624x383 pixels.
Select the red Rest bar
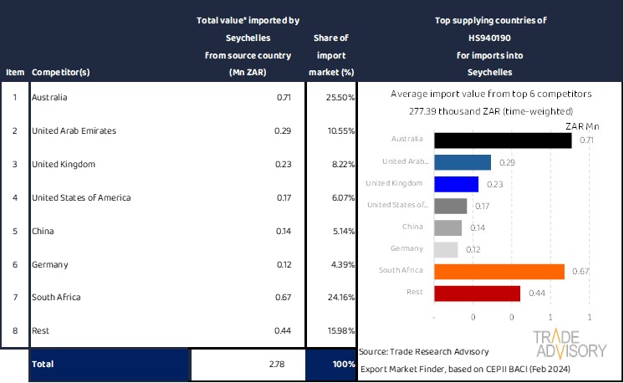point(478,293)
